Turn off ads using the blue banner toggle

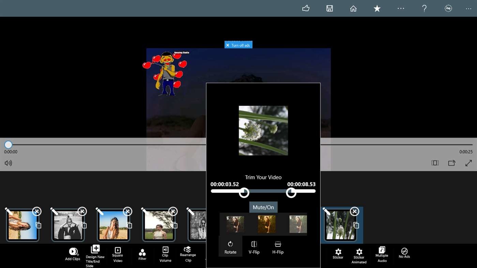(238, 45)
